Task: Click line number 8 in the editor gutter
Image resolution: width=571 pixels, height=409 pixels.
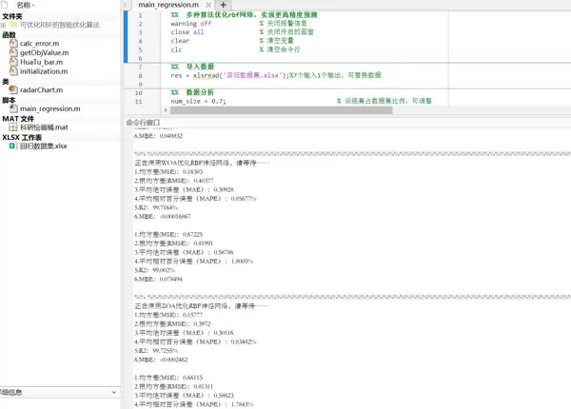Action: pyautogui.click(x=140, y=74)
